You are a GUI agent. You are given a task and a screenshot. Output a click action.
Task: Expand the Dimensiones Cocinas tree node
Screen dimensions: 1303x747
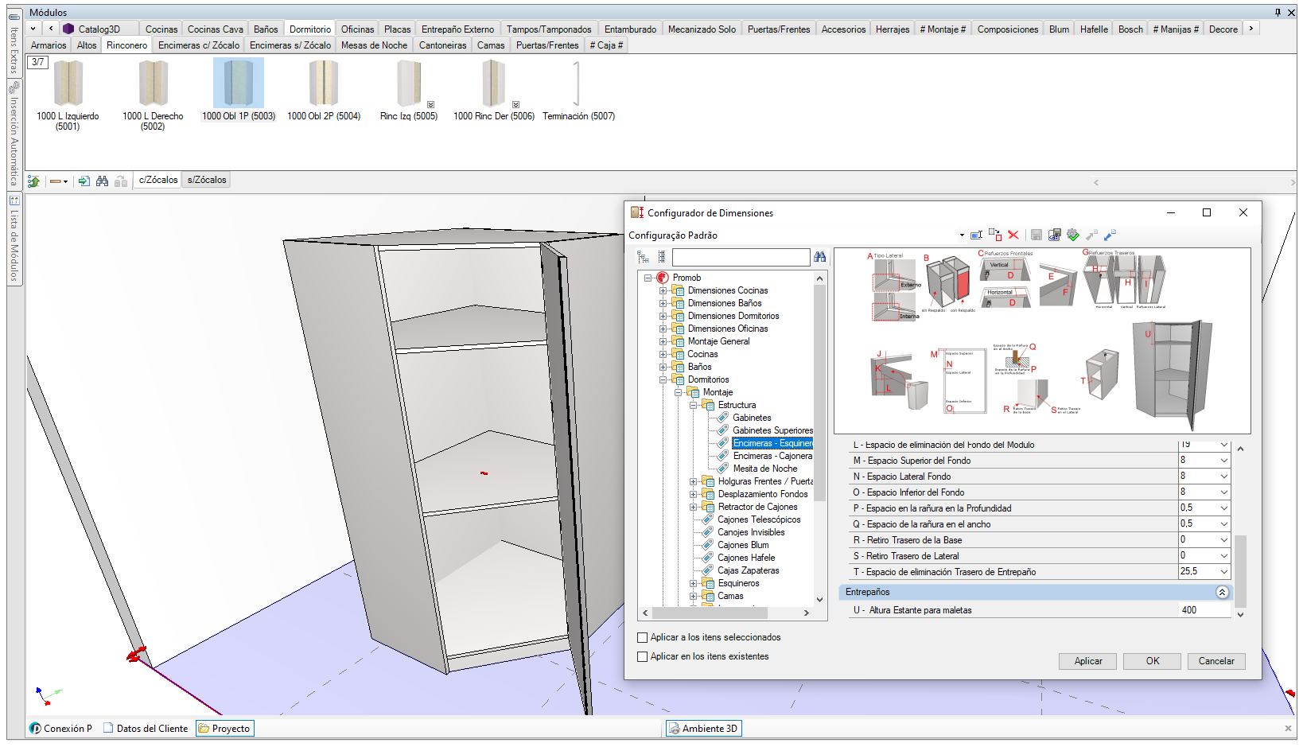(x=663, y=290)
